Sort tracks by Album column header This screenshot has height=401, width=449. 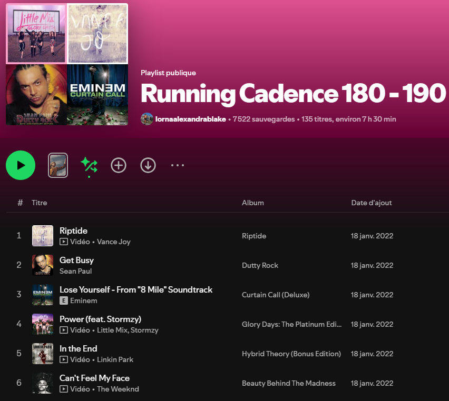tap(253, 203)
